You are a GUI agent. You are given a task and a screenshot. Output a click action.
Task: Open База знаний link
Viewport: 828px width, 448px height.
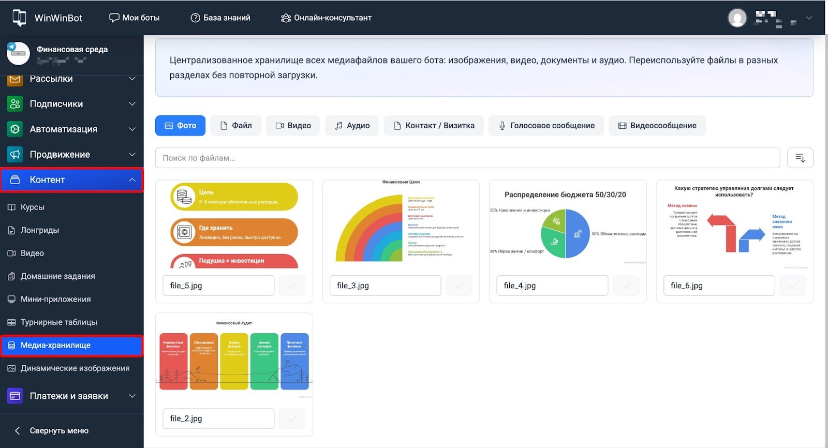pyautogui.click(x=220, y=18)
